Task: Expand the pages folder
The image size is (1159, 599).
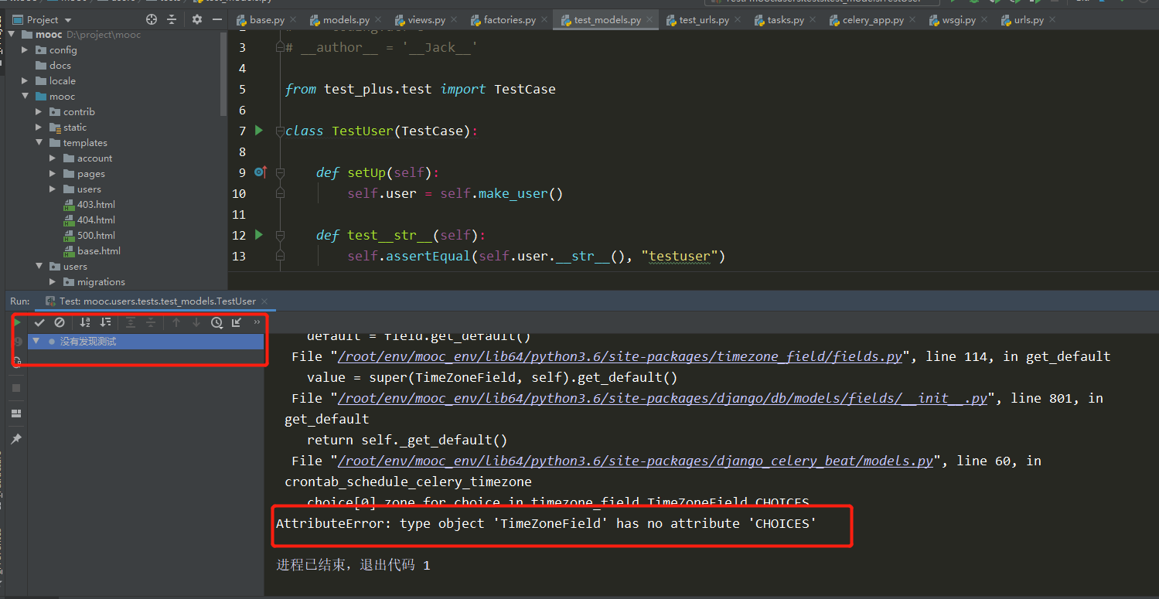Action: (53, 174)
